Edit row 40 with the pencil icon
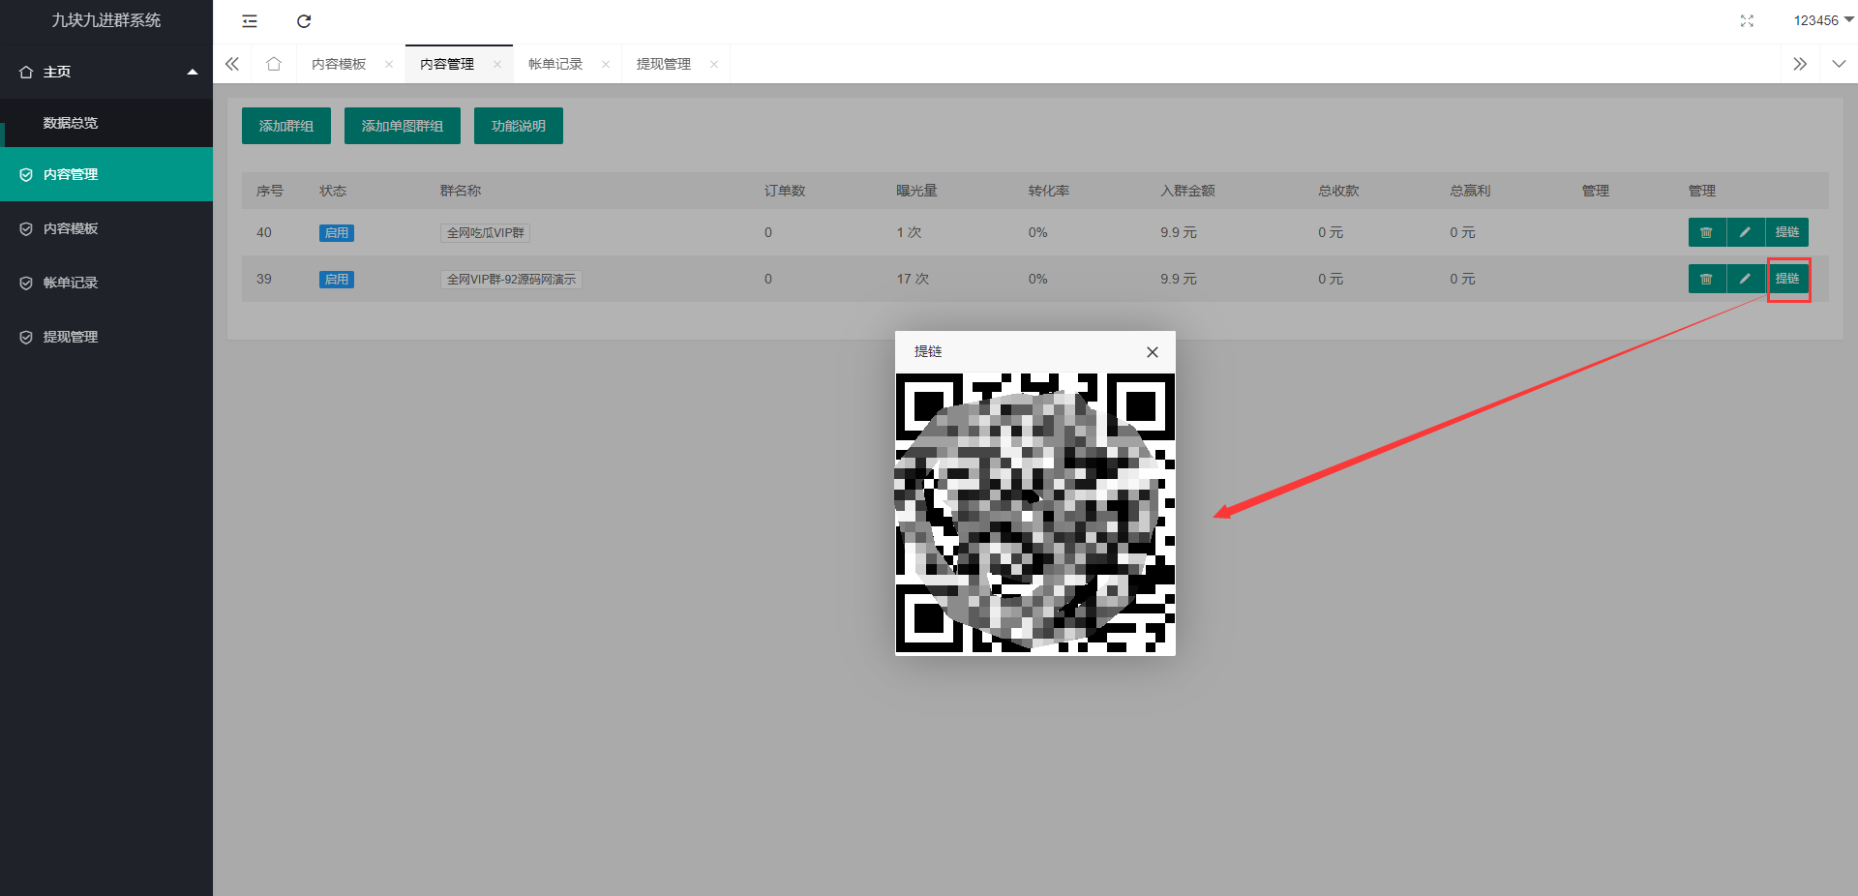The height and width of the screenshot is (896, 1858). pos(1746,232)
